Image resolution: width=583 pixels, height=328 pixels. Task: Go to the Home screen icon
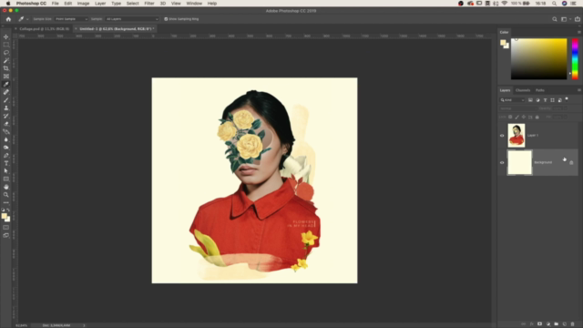[8, 19]
